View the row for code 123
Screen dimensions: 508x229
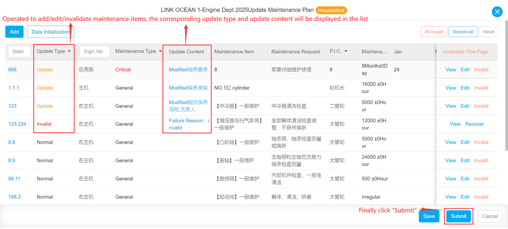451,106
